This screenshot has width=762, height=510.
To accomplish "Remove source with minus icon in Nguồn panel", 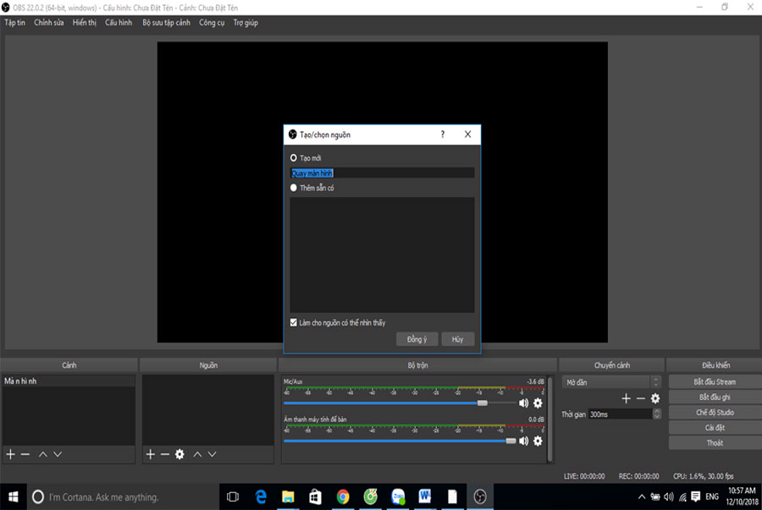I will pyautogui.click(x=165, y=454).
